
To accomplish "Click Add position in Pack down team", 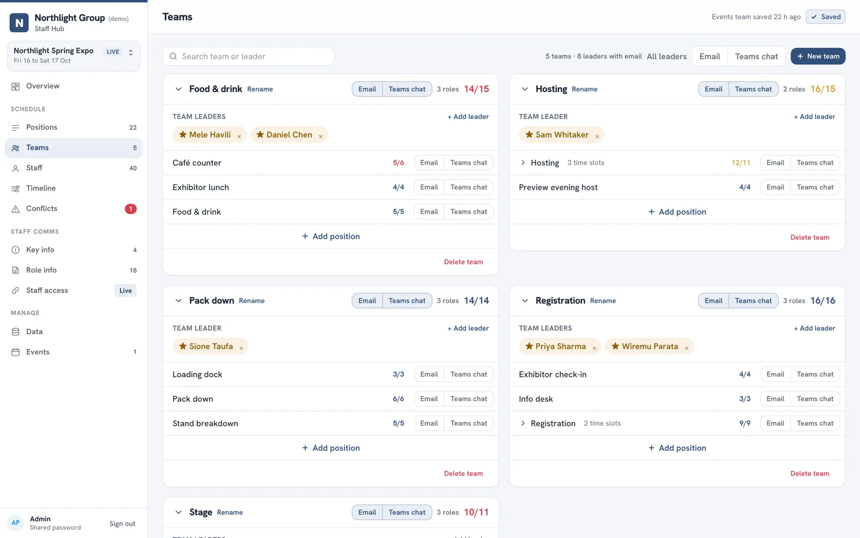I will pos(331,448).
